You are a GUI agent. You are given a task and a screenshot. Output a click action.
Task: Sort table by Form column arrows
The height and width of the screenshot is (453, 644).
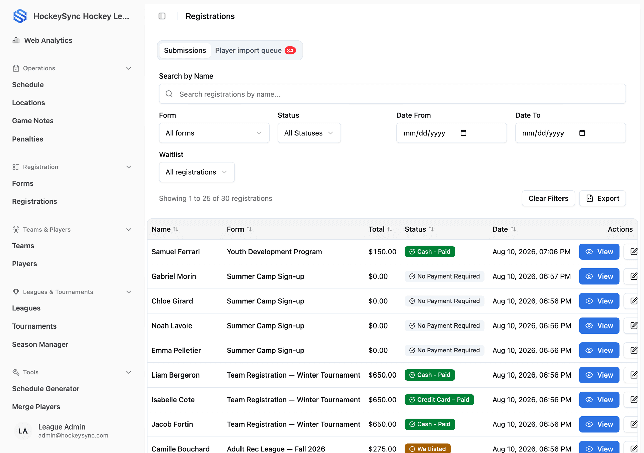249,229
